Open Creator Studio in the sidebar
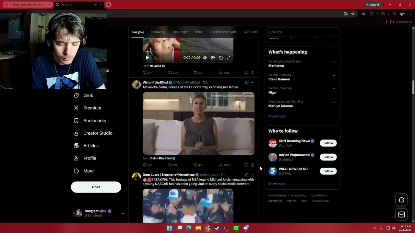This screenshot has height=233, width=415. (x=93, y=133)
